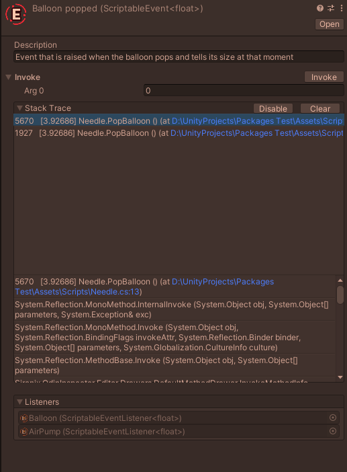This screenshot has height=472, width=347.
Task: Collapse the Stack Trace foldout
Action: click(x=20, y=108)
